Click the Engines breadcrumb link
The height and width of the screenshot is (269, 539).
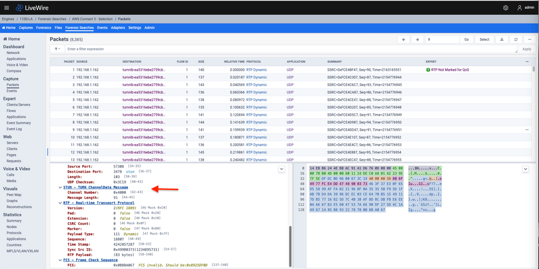[x=8, y=19]
